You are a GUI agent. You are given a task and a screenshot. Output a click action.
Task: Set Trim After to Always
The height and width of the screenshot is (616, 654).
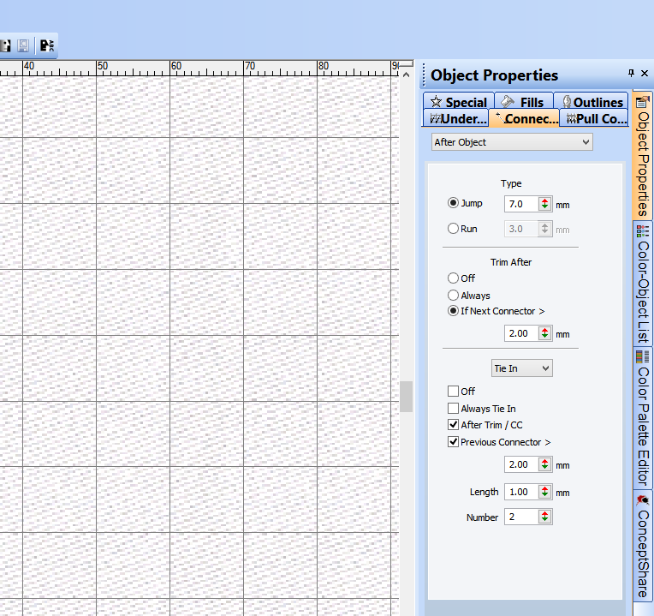click(453, 296)
